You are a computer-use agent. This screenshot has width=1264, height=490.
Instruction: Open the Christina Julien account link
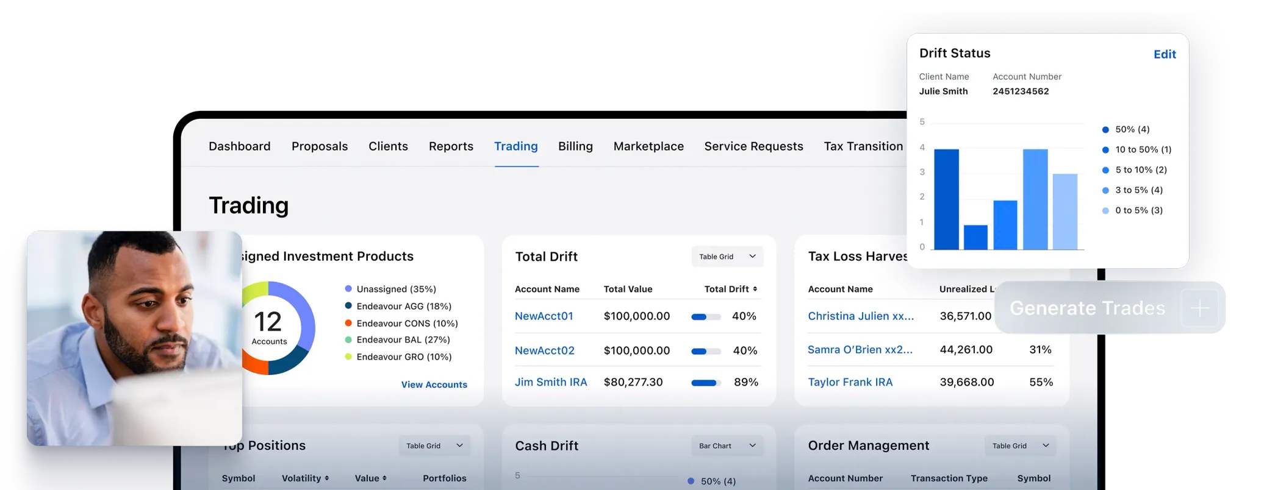click(861, 316)
